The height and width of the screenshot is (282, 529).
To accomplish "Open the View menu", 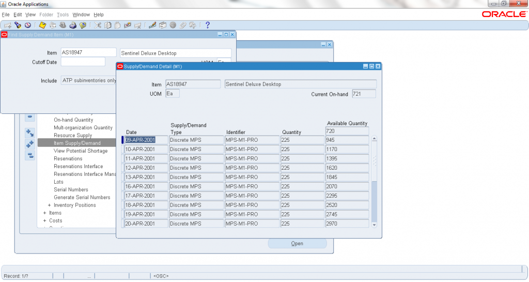I will [30, 14].
